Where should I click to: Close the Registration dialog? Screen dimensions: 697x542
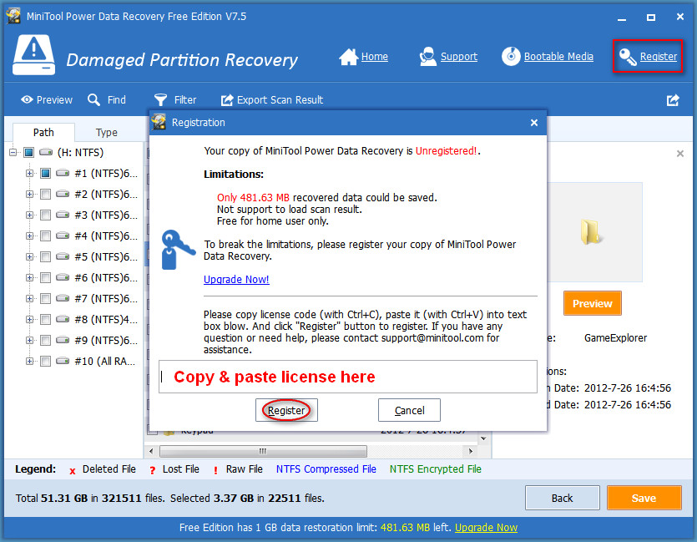(534, 123)
